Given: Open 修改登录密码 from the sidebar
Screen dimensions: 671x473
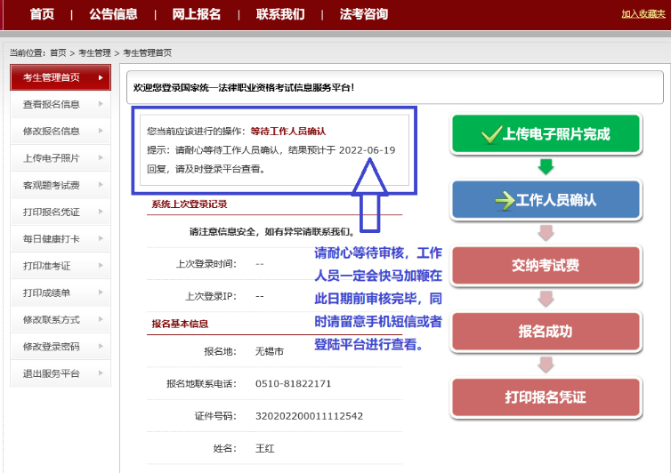Looking at the screenshot, I should pos(52,347).
